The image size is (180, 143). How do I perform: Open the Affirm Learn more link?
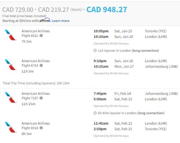coord(60,21)
